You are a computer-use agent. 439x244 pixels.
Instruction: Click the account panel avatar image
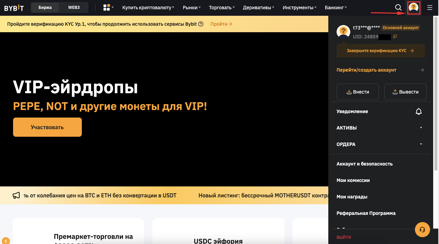click(x=343, y=32)
